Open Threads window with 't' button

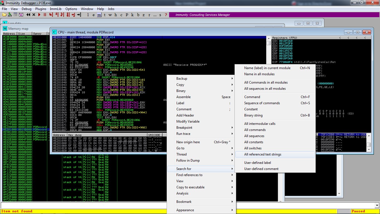[x=105, y=15]
